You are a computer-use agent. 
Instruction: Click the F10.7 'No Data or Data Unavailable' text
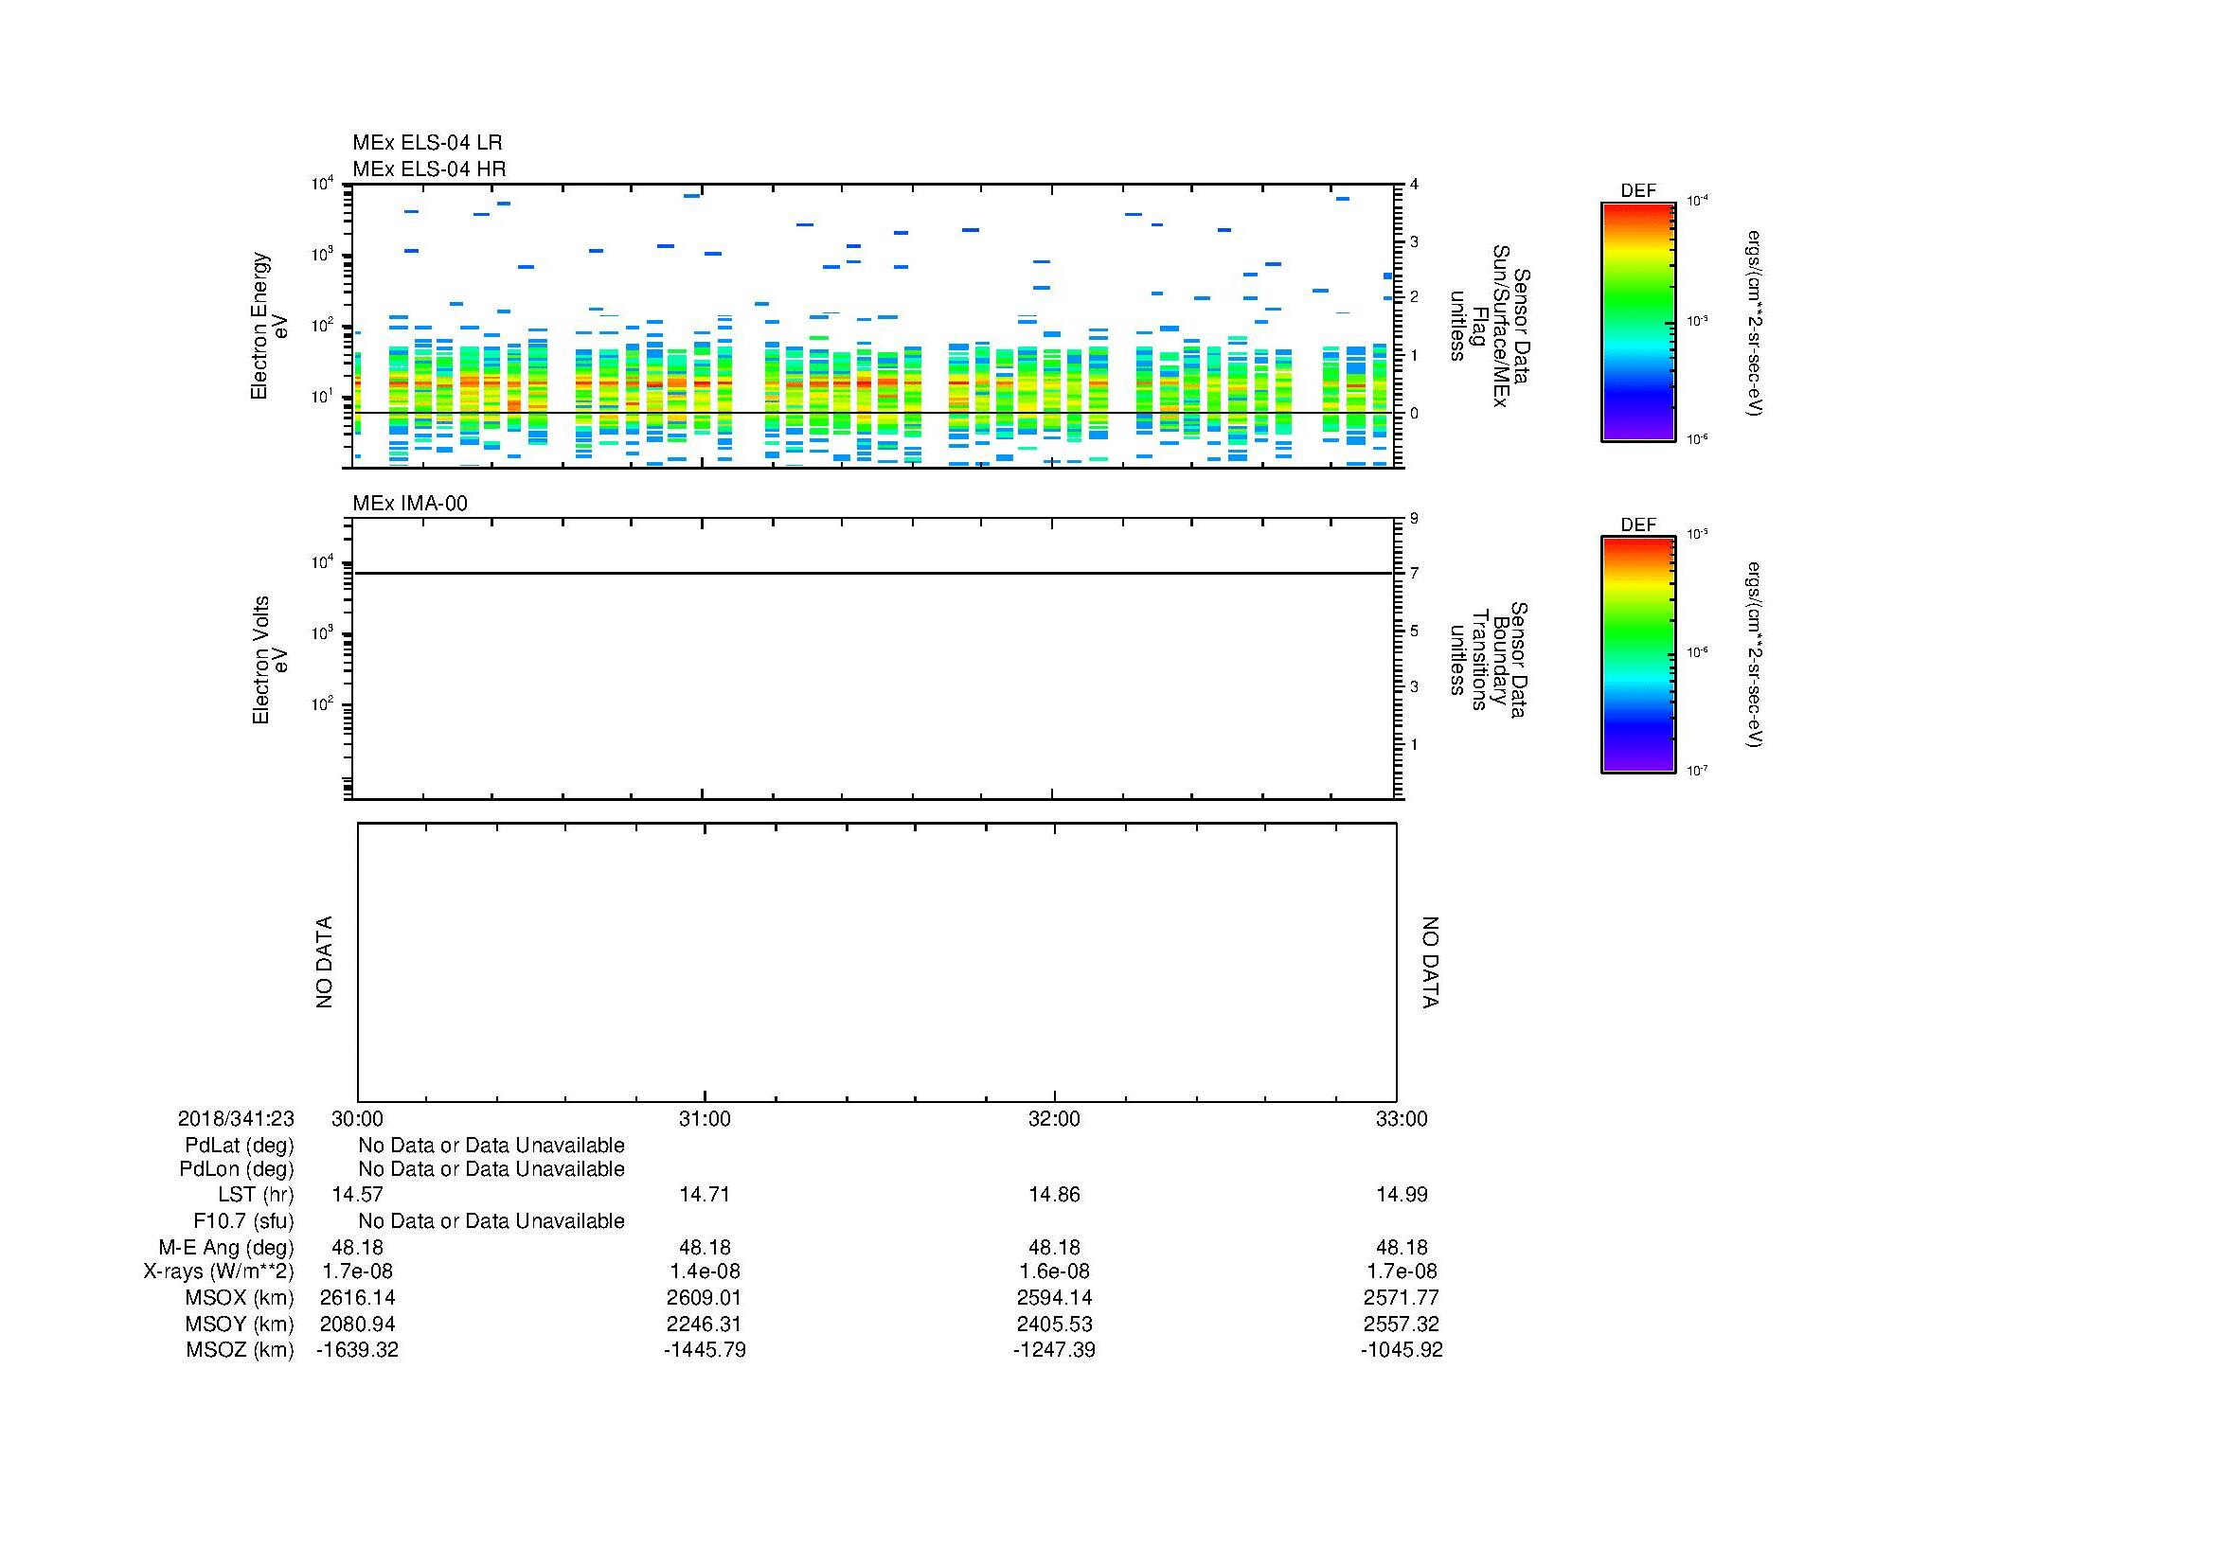tap(492, 1221)
